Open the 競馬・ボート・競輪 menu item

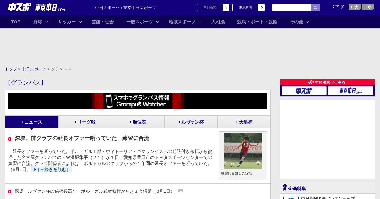(x=257, y=22)
